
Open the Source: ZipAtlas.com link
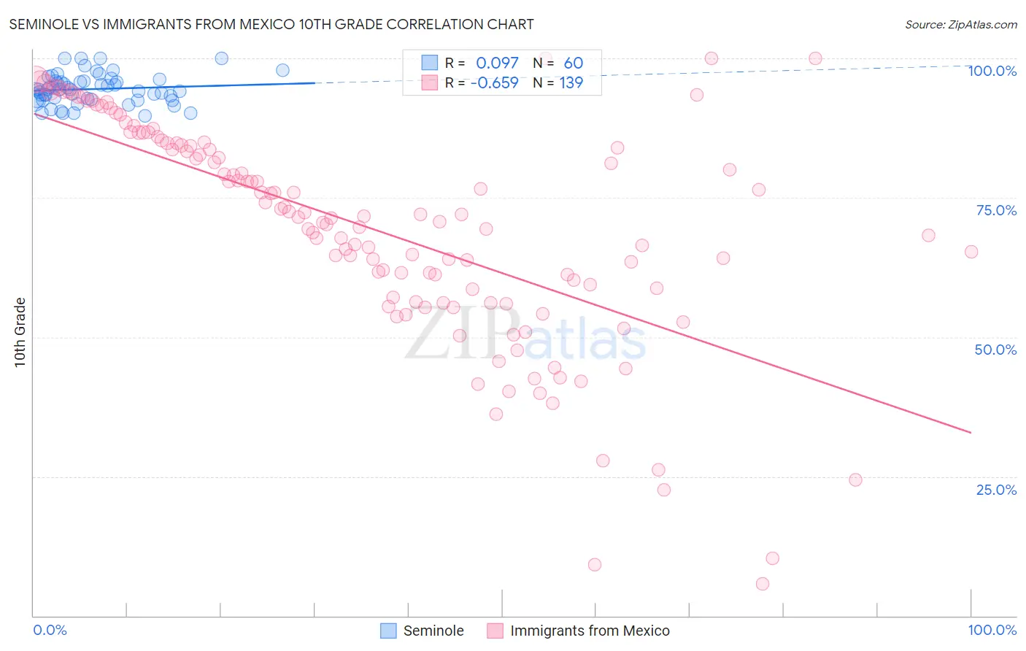click(961, 24)
